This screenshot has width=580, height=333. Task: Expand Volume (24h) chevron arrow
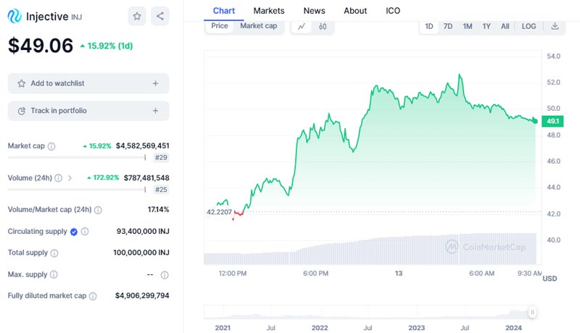point(70,178)
